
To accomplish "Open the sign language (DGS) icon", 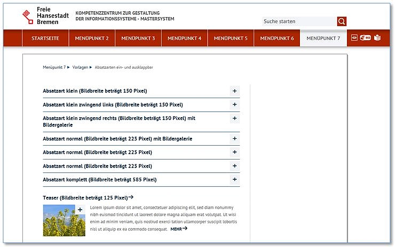I will tap(366, 38).
